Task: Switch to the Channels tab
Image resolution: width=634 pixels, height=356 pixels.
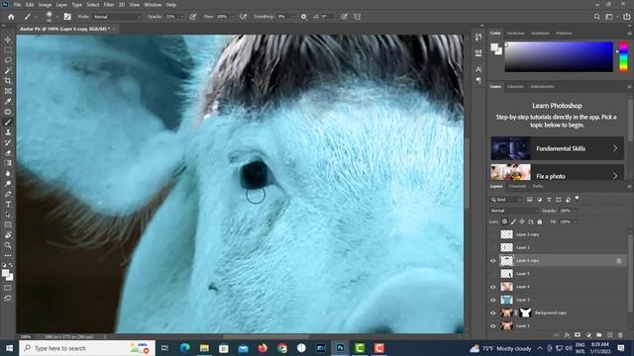Action: coord(517,187)
